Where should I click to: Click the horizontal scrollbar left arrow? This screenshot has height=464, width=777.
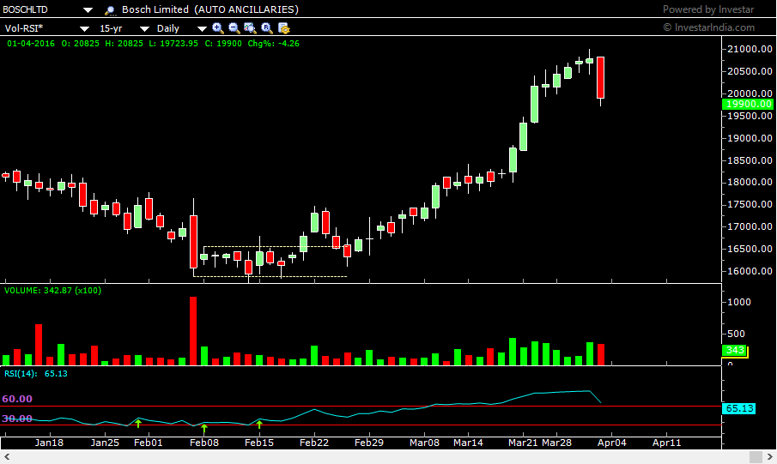pyautogui.click(x=7, y=456)
